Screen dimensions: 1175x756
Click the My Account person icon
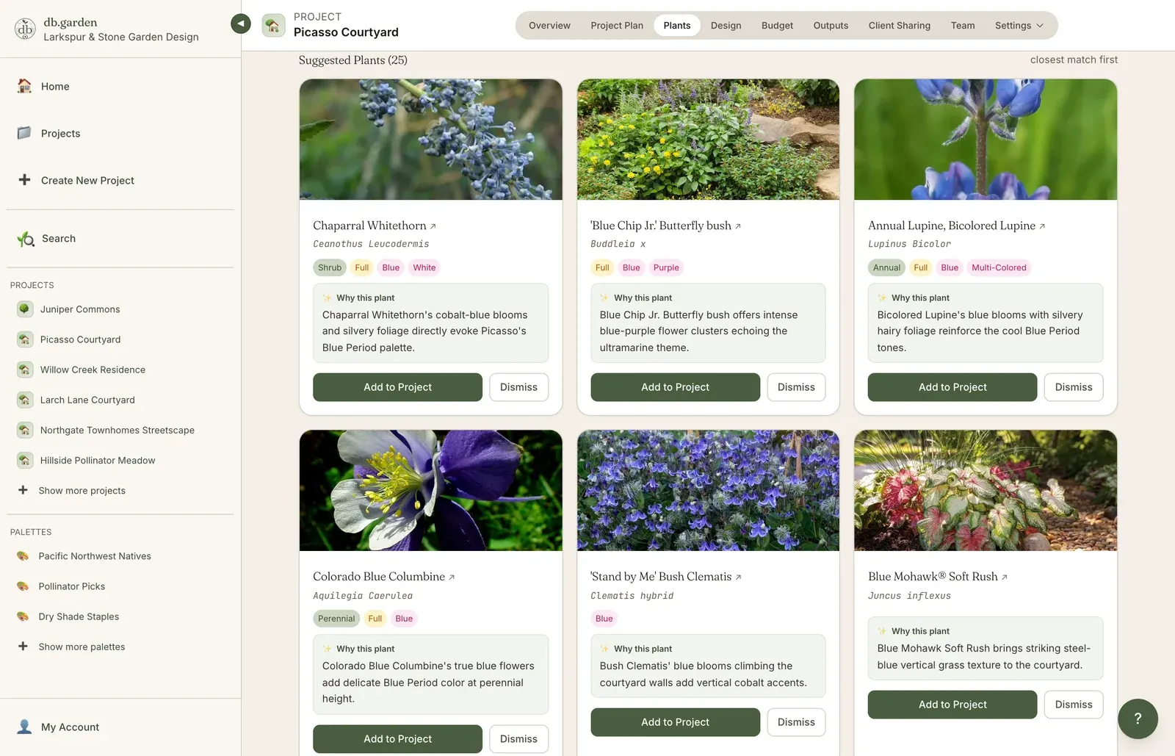tap(24, 727)
